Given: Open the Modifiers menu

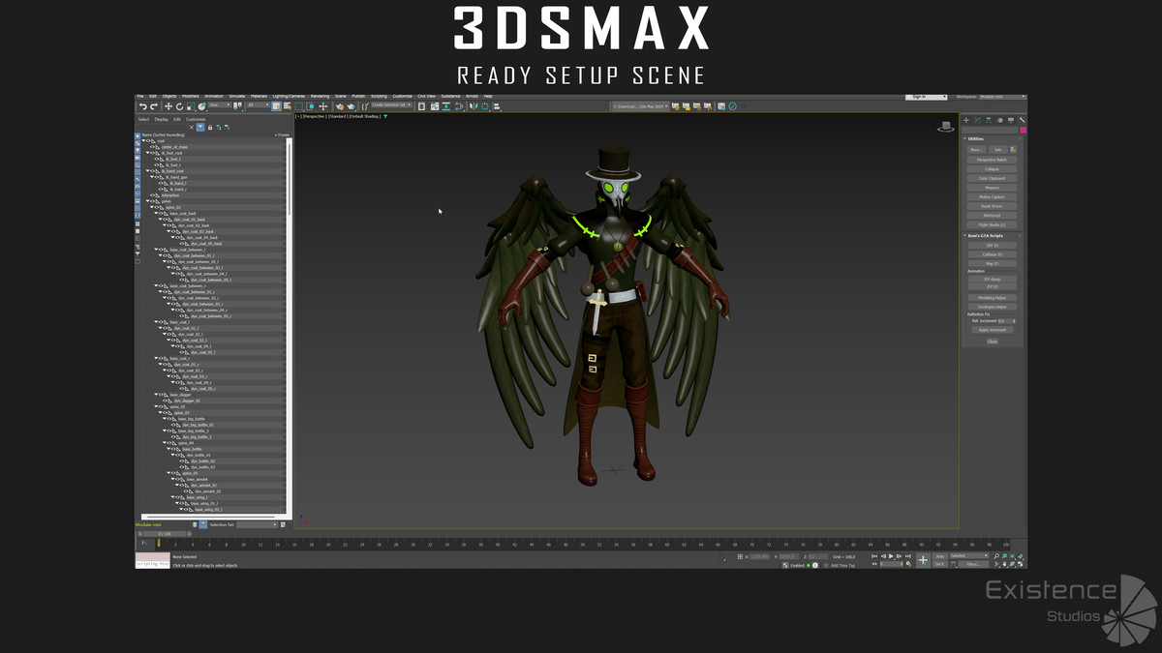Looking at the screenshot, I should 190,97.
